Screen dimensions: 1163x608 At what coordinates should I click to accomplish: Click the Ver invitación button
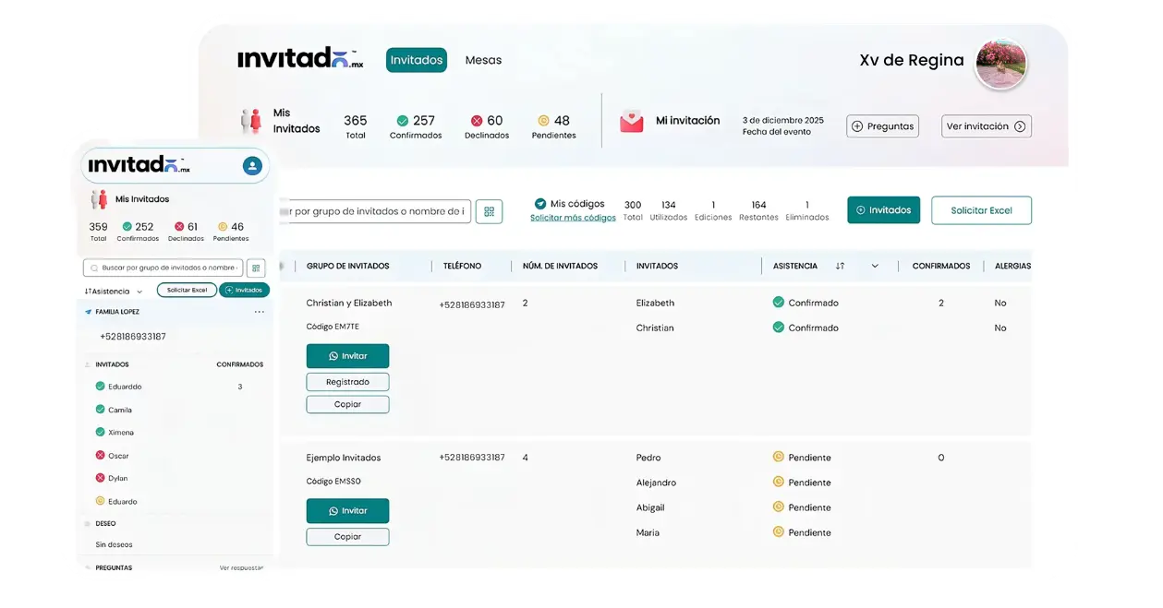click(987, 126)
